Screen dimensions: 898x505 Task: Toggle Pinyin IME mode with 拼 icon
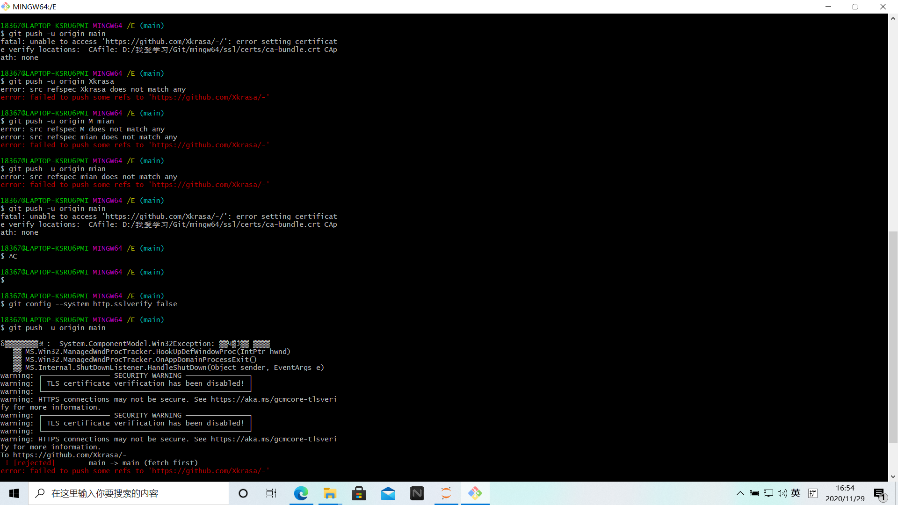(813, 493)
